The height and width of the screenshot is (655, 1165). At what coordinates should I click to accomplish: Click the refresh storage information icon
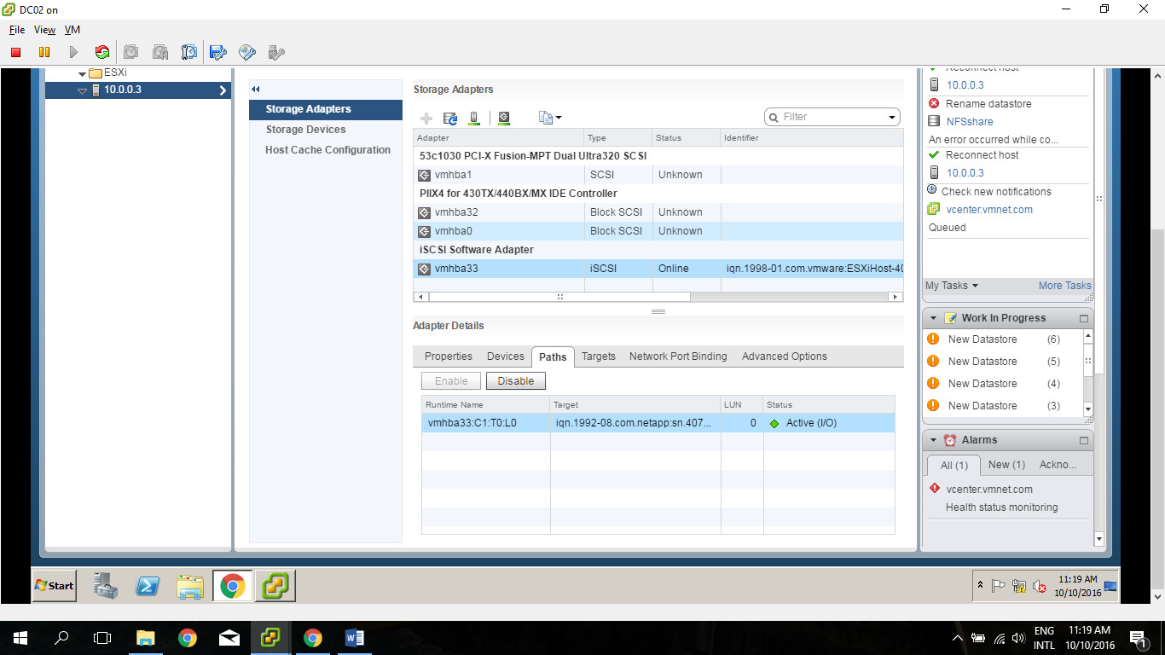[x=450, y=118]
